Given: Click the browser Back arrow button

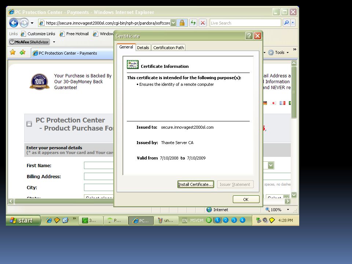Looking at the screenshot, I should pos(14,23).
